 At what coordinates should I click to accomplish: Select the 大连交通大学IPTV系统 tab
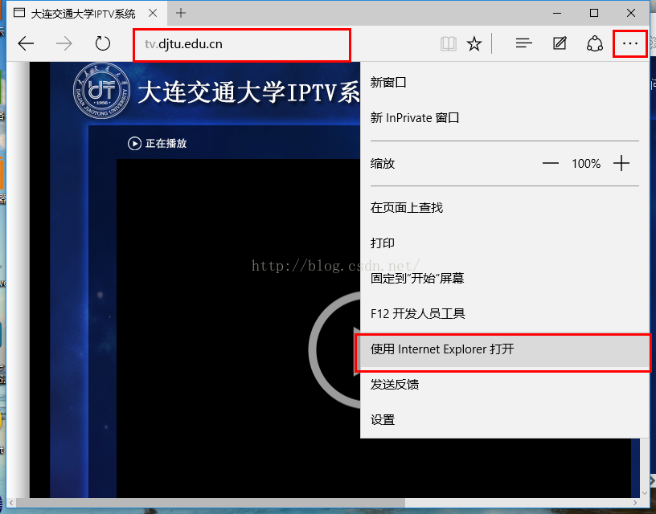(x=84, y=14)
